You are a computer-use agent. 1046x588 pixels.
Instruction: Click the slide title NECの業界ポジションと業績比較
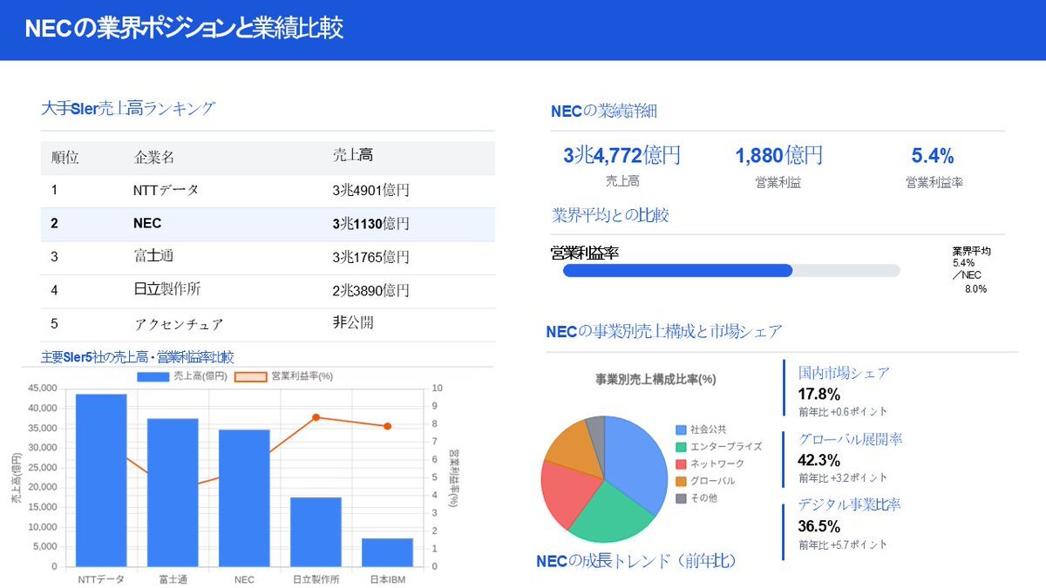coord(184,29)
